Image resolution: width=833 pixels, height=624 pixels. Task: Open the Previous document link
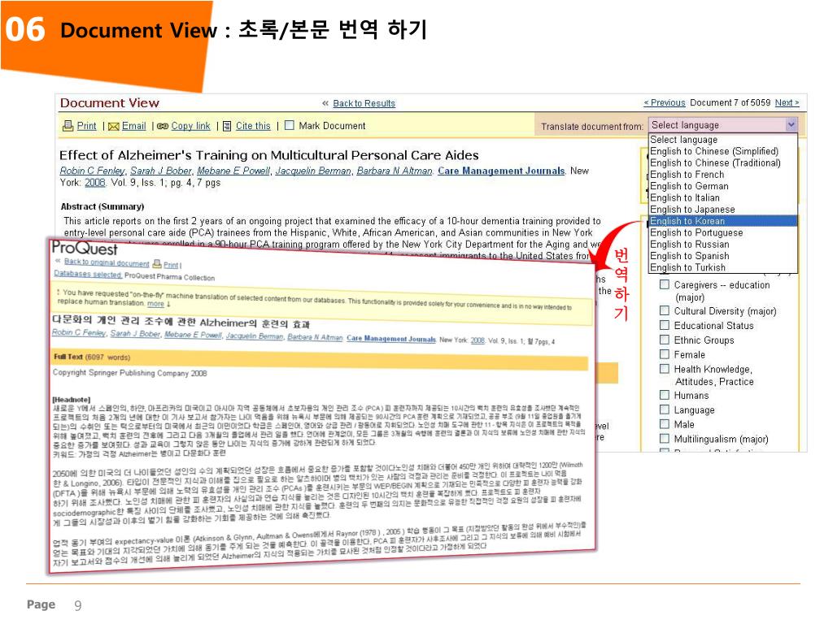pos(664,103)
